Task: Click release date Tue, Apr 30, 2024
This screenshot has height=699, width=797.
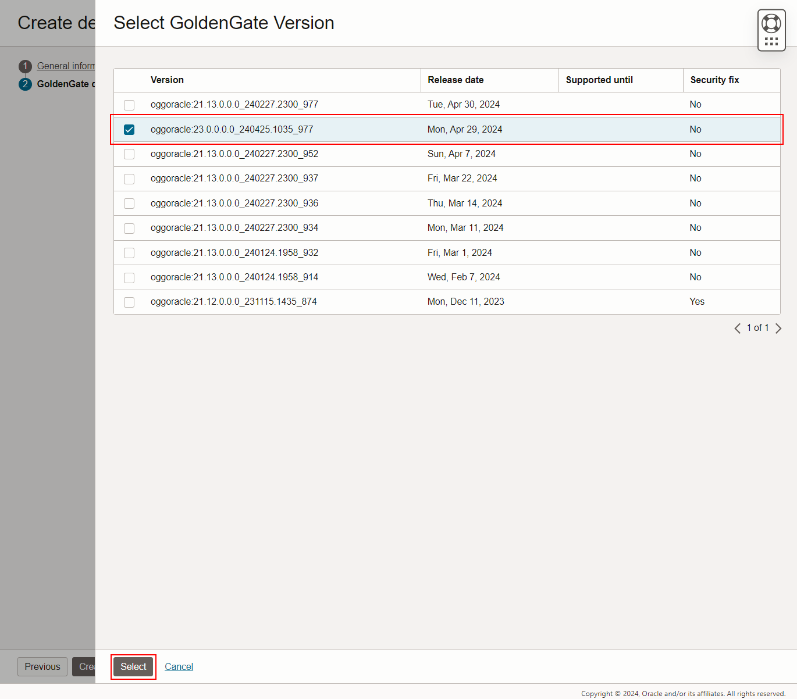Action: coord(464,105)
